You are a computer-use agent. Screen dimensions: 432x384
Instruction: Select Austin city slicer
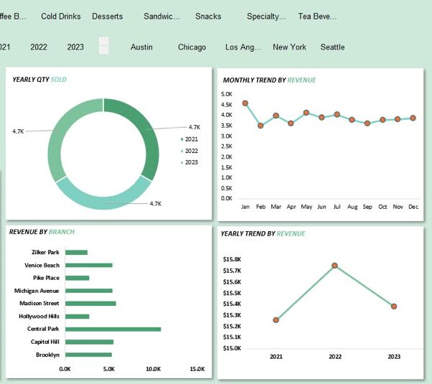(141, 47)
